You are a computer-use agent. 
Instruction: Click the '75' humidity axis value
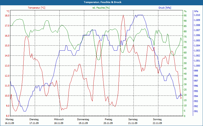(x=185, y=37)
